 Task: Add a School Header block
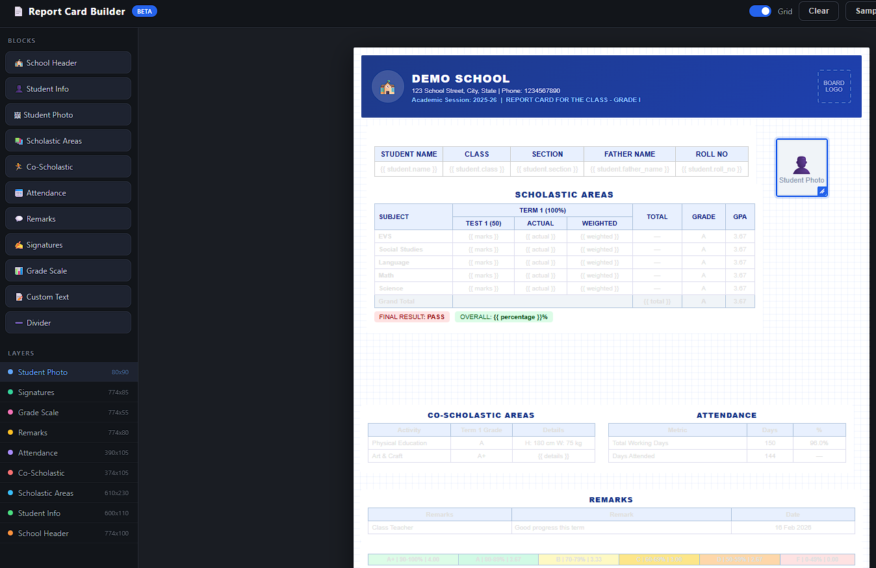coord(68,62)
